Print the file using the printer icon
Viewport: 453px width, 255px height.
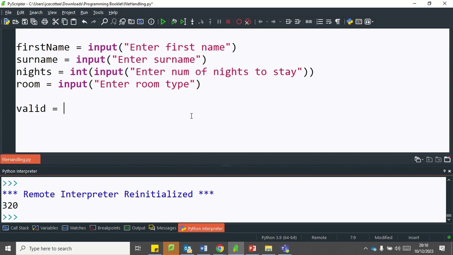click(x=45, y=22)
